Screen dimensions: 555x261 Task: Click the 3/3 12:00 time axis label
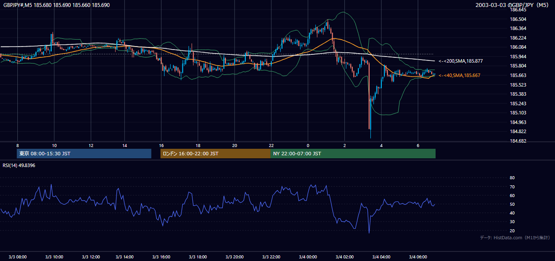(91, 257)
